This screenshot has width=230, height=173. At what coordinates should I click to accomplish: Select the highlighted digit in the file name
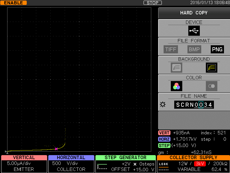tap(201, 105)
